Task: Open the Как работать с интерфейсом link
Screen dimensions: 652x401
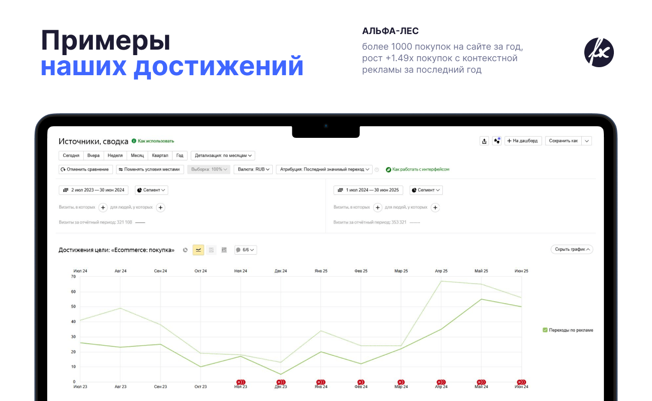Action: 419,169
